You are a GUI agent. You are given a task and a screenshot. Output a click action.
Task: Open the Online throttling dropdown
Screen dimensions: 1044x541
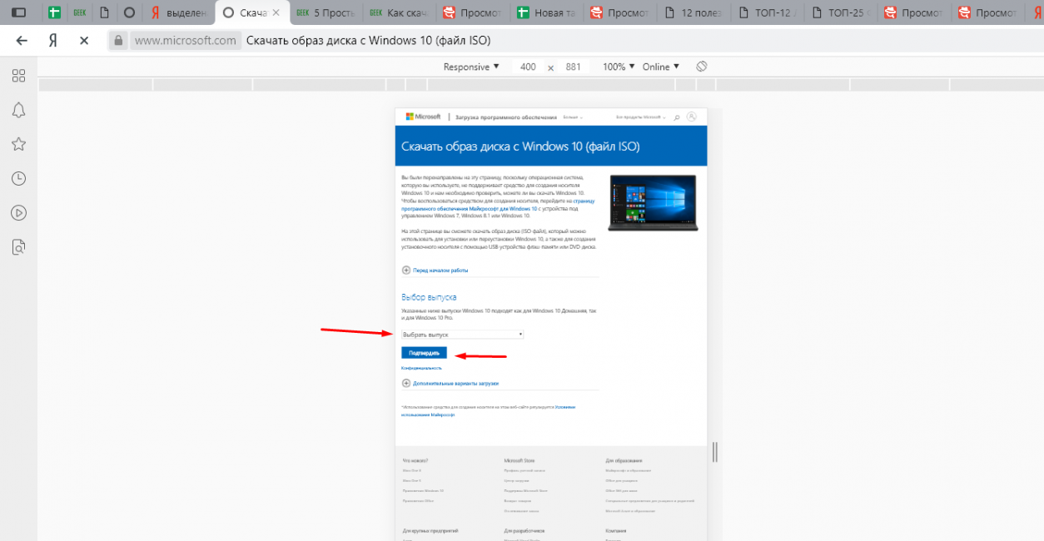(x=660, y=67)
